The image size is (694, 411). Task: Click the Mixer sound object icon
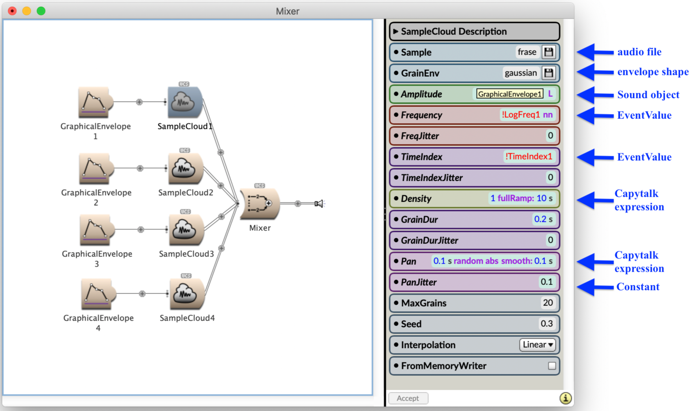(x=259, y=204)
